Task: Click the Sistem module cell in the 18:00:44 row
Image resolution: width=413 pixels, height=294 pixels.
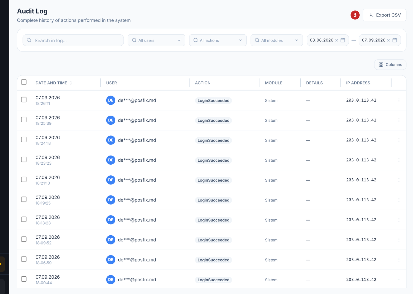Action: click(271, 280)
